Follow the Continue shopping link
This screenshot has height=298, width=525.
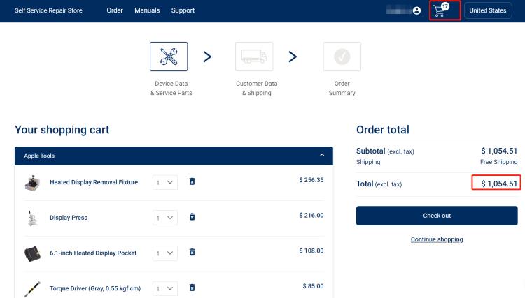coord(437,239)
